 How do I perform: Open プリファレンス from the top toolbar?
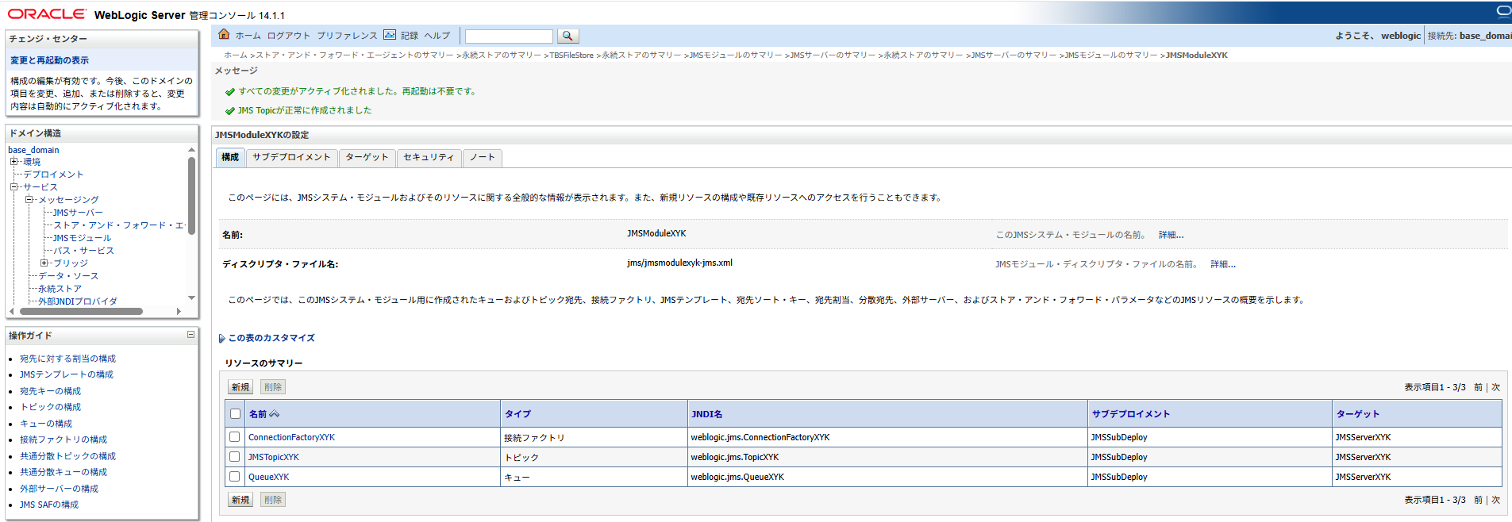coord(347,36)
